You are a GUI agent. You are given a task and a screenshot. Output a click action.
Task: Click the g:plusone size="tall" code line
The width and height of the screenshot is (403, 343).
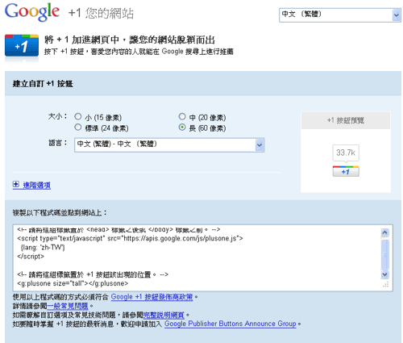[73, 283]
